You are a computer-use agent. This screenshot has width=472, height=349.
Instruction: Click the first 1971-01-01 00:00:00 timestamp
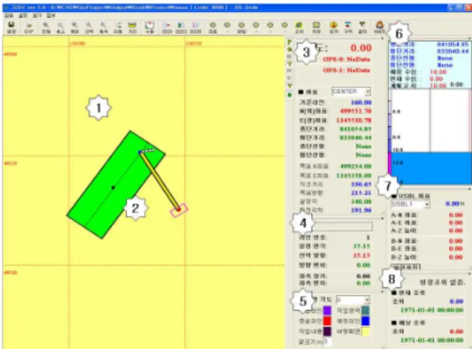(432, 310)
